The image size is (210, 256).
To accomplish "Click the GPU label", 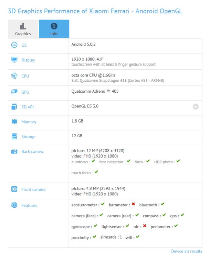I will point(25,92).
